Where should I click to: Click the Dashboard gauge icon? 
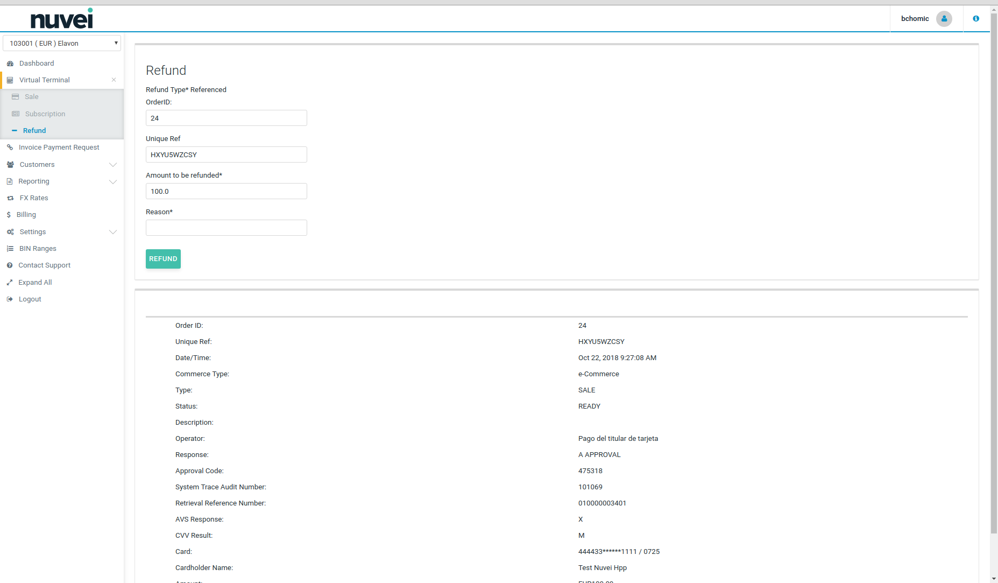10,64
